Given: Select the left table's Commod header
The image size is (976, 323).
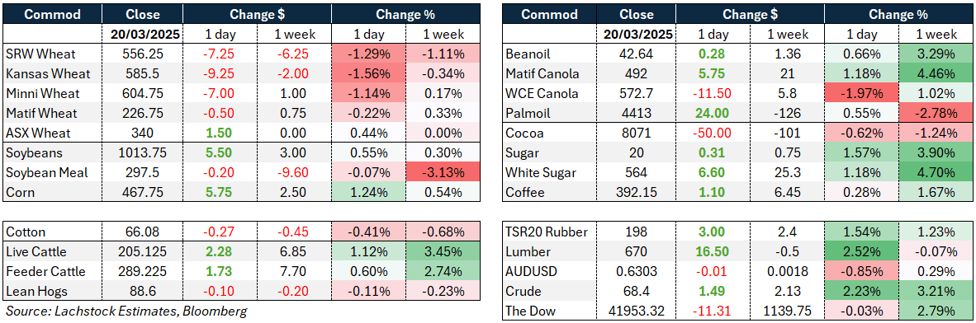Looking at the screenshot, I should coord(53,14).
